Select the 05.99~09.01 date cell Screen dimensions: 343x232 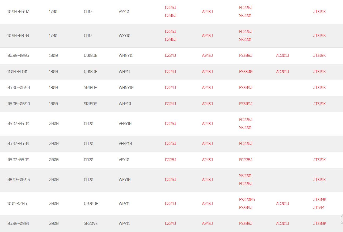(18, 224)
